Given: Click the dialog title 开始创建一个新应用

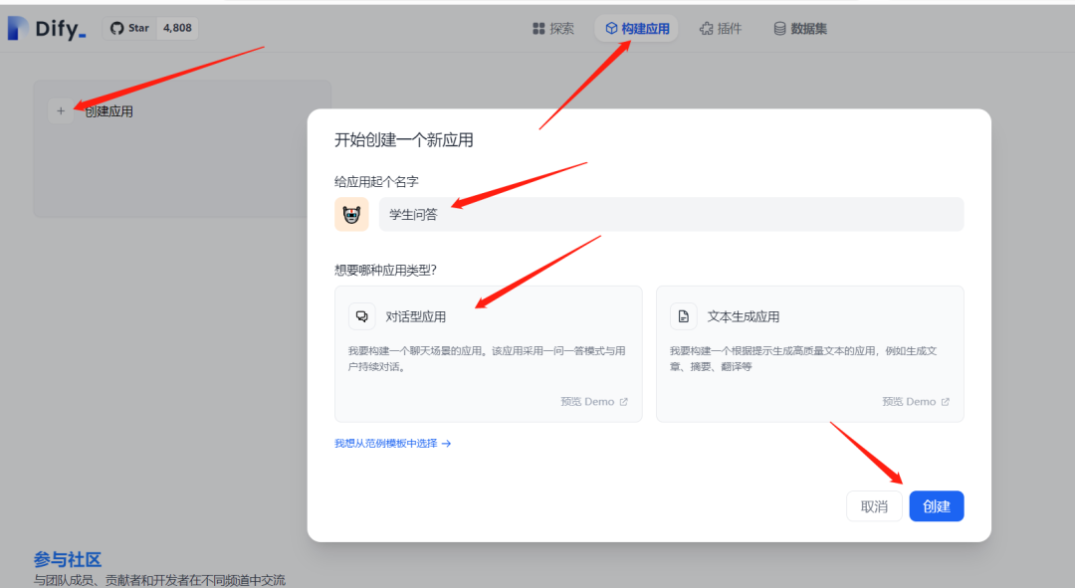Looking at the screenshot, I should click(404, 140).
